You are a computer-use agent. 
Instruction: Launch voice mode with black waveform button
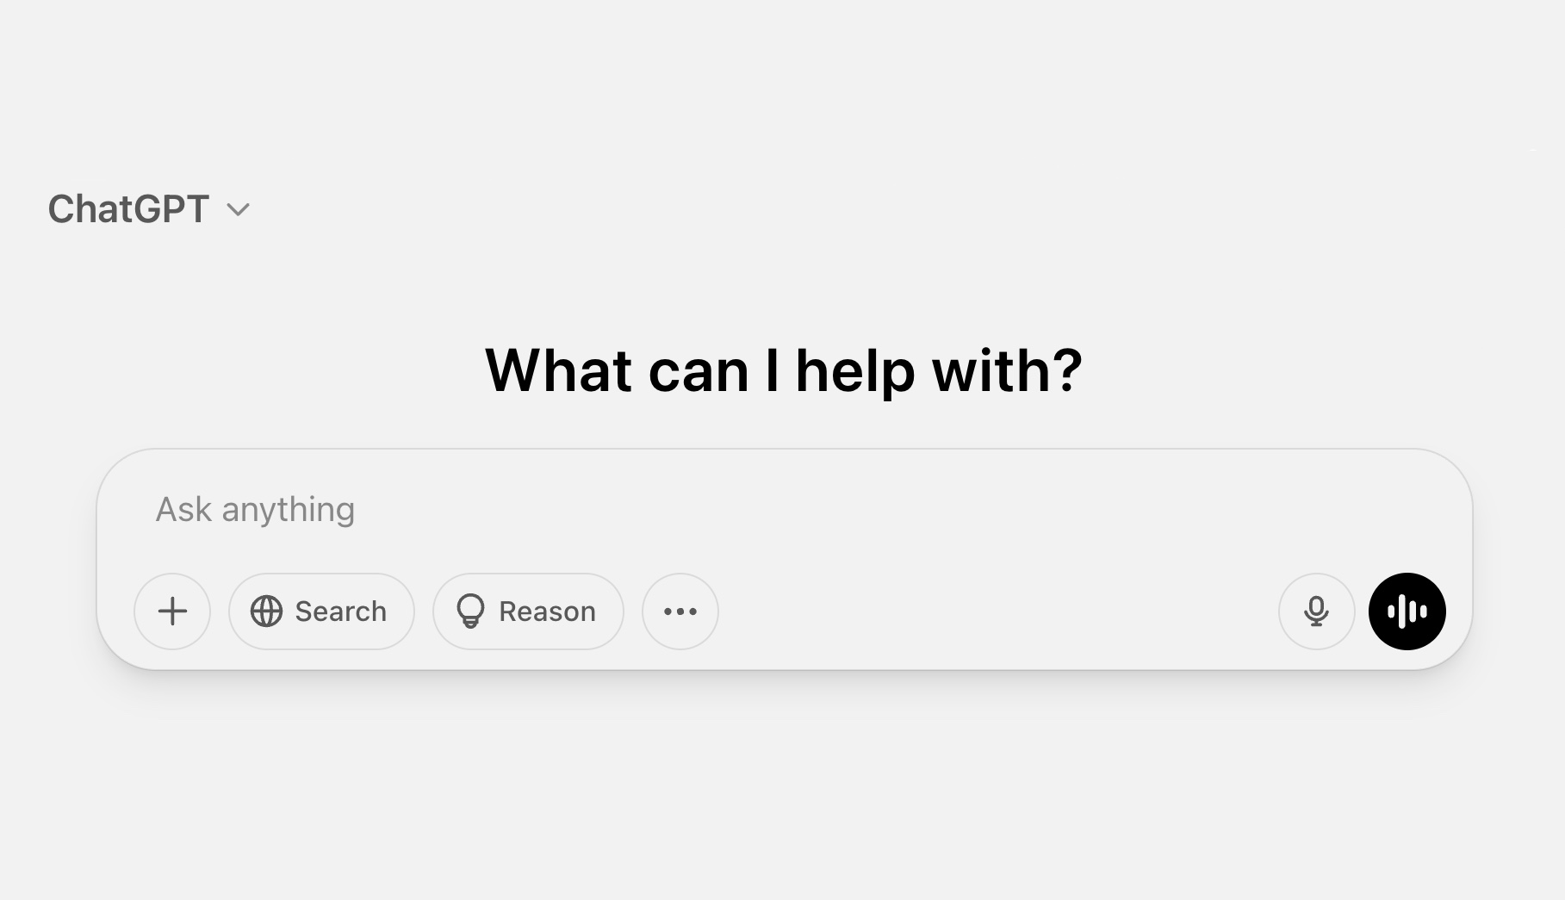[x=1407, y=611]
